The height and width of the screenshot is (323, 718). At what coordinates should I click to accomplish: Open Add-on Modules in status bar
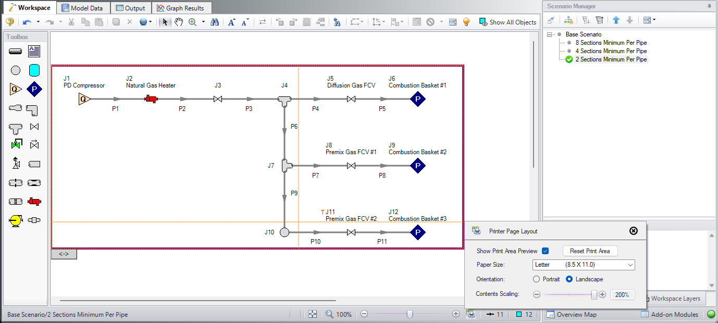(x=670, y=314)
